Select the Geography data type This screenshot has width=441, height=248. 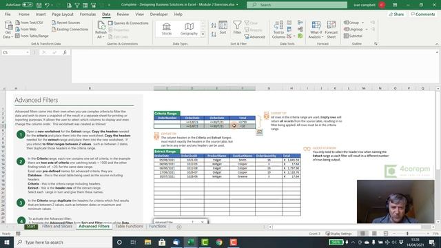tap(189, 29)
